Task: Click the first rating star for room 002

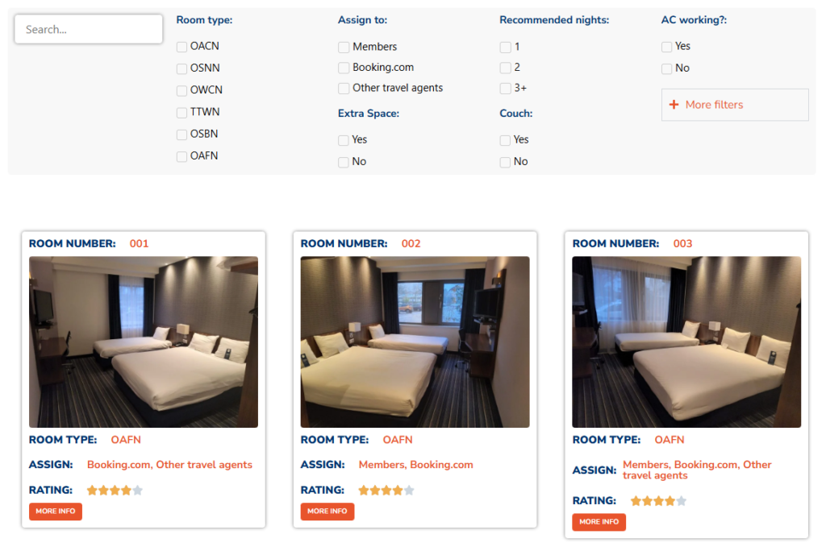Action: 364,490
